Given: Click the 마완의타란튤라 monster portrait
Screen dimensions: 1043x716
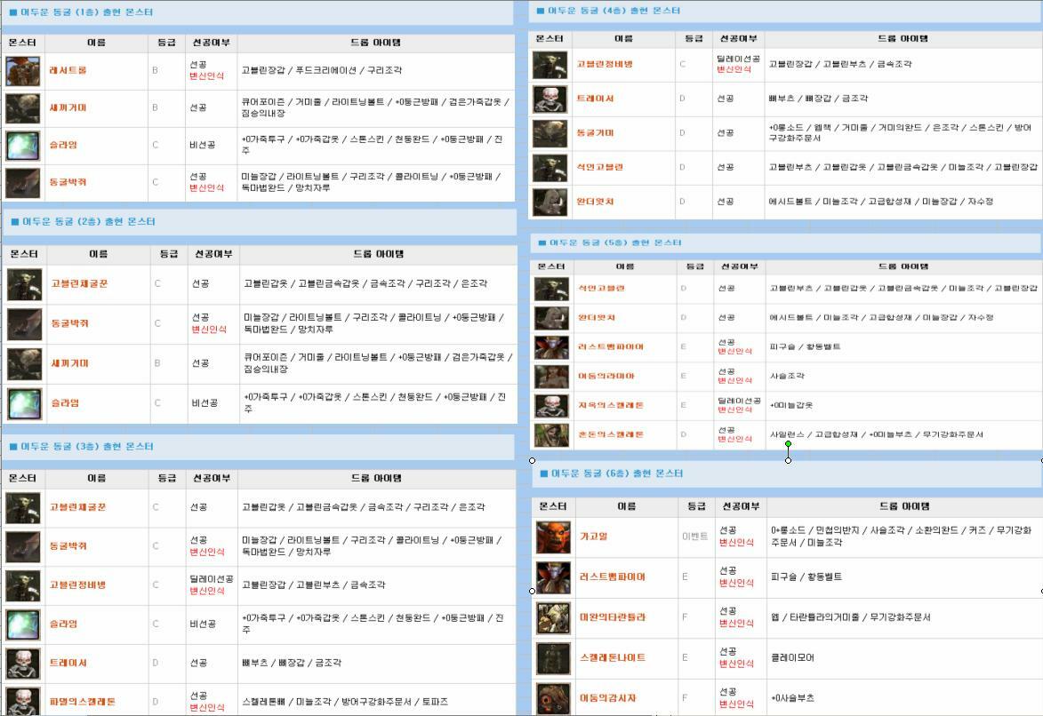Looking at the screenshot, I should (x=553, y=617).
